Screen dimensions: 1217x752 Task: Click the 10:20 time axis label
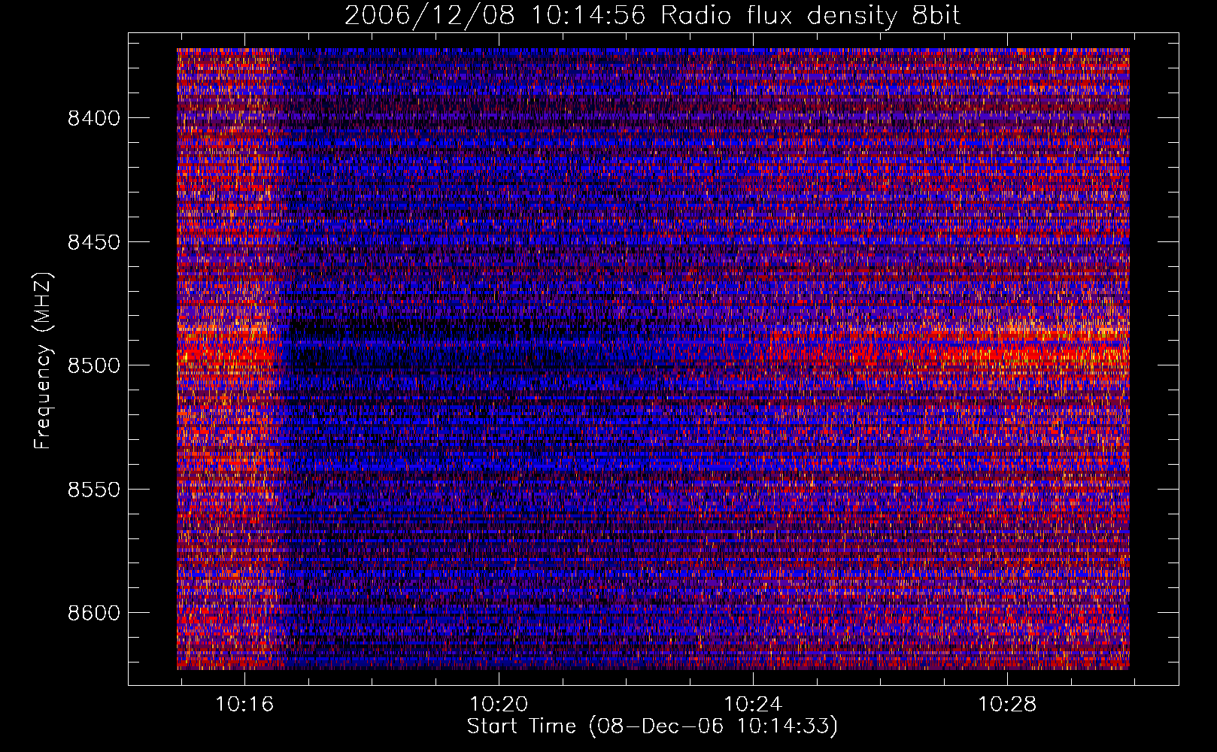(x=499, y=705)
